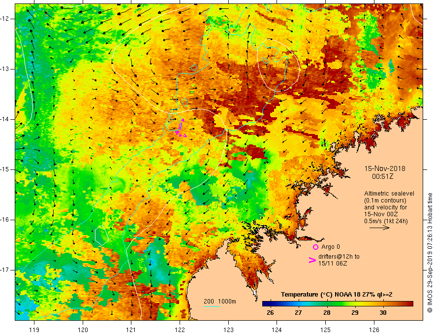
Task: Click the longitude axis label 121
Action: coord(131,330)
